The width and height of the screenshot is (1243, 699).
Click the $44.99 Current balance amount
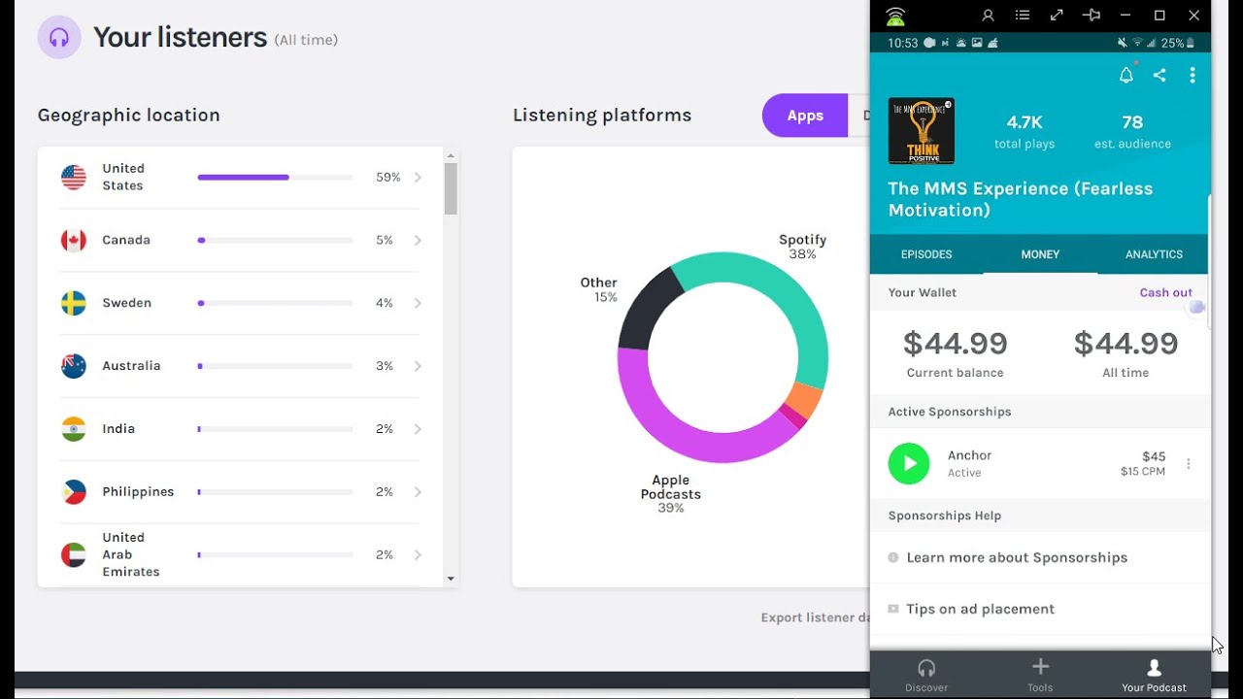pyautogui.click(x=956, y=344)
